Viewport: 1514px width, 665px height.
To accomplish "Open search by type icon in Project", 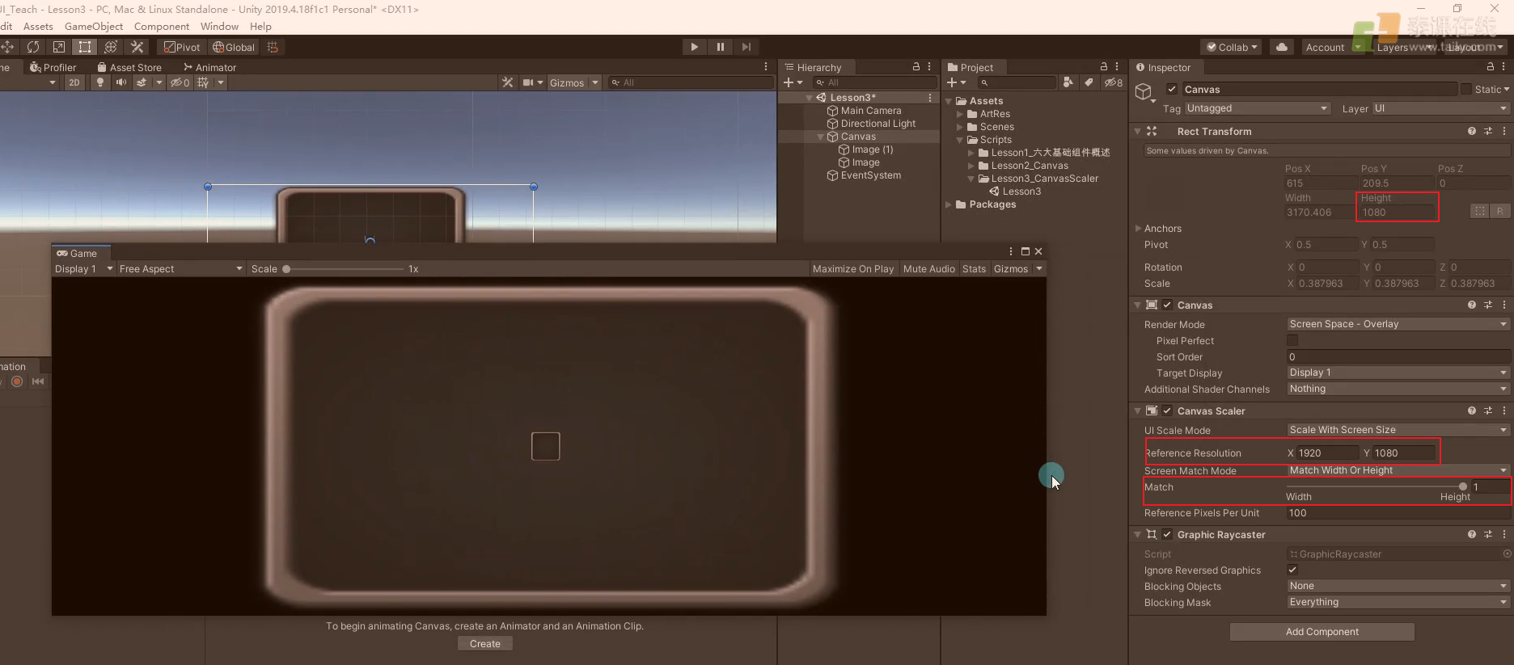I will click(x=1068, y=82).
